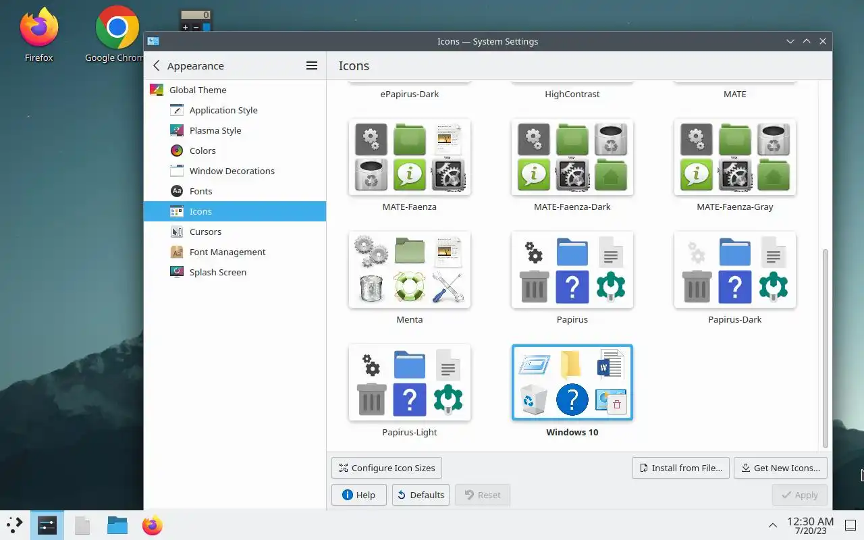The height and width of the screenshot is (540, 864).
Task: Launch Firefox from the desktop icon
Action: [38, 35]
